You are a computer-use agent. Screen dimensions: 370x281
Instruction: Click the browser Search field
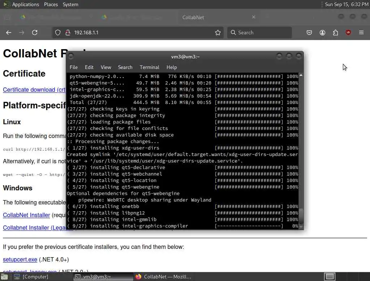click(x=259, y=33)
